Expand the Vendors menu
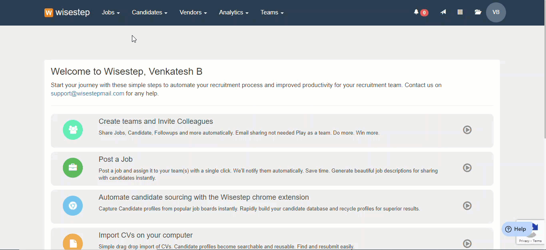The width and height of the screenshot is (546, 250). tap(193, 12)
